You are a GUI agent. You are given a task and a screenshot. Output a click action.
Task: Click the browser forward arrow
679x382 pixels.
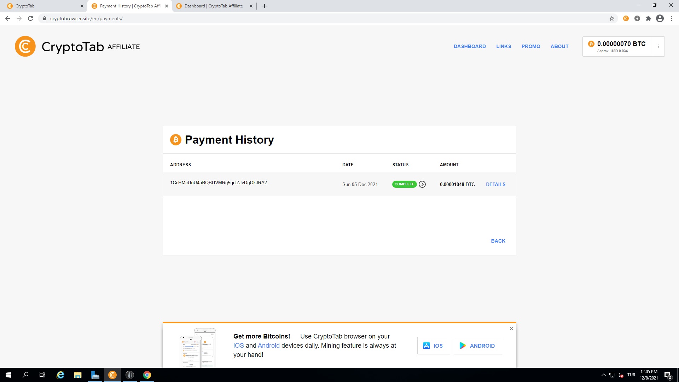click(x=19, y=18)
